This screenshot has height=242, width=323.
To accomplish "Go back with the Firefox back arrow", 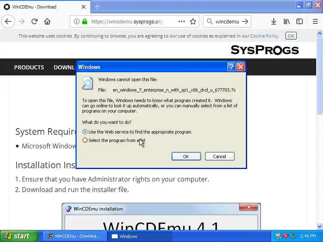I will [8, 21].
